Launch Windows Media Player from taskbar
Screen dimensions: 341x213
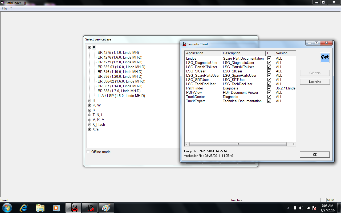click(56, 208)
